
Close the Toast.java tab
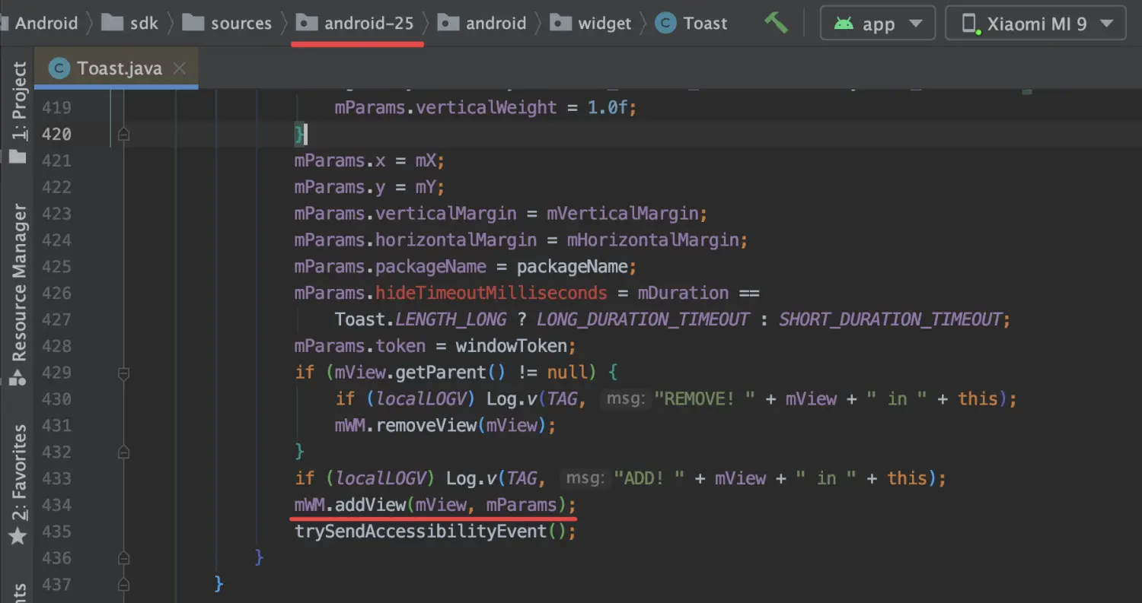[x=179, y=68]
